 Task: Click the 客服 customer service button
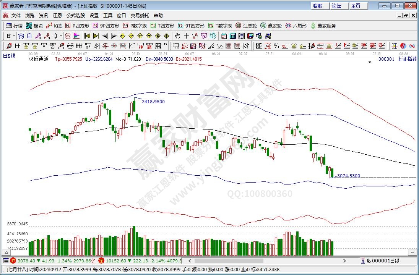tap(317, 6)
